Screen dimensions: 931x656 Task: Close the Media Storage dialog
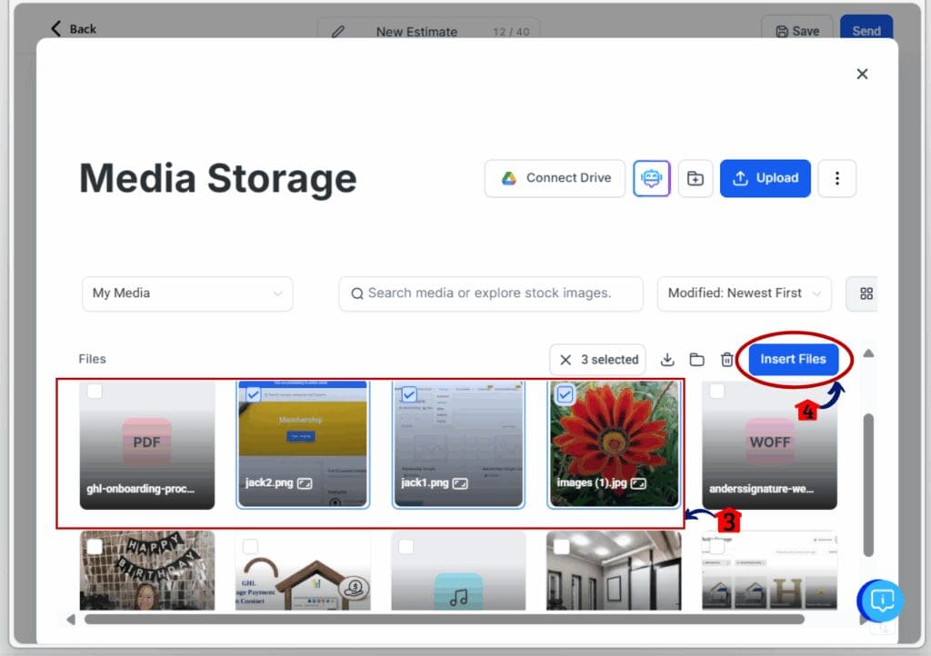tap(862, 74)
